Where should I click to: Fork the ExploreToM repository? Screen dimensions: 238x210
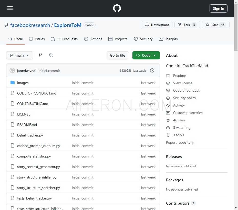coord(187,25)
